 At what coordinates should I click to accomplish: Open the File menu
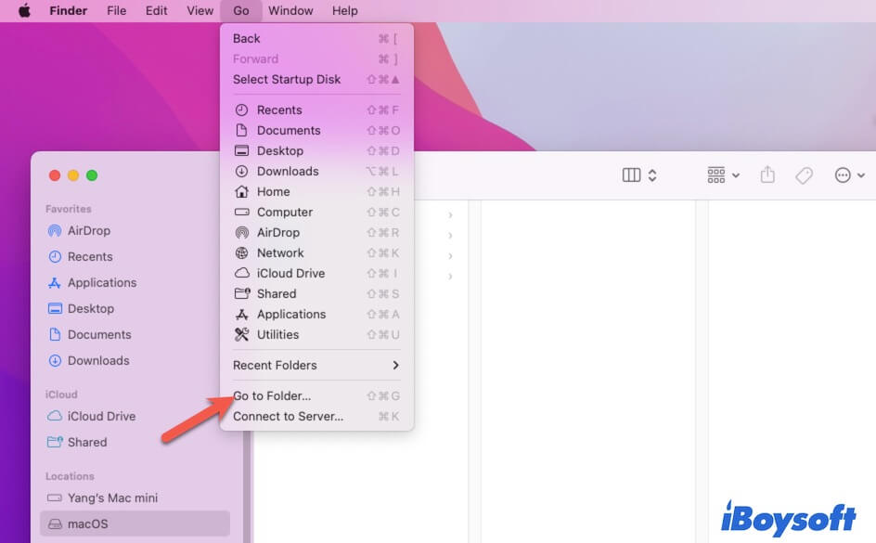coord(116,10)
